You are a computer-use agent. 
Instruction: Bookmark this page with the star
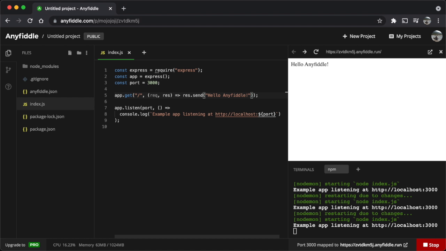click(380, 21)
